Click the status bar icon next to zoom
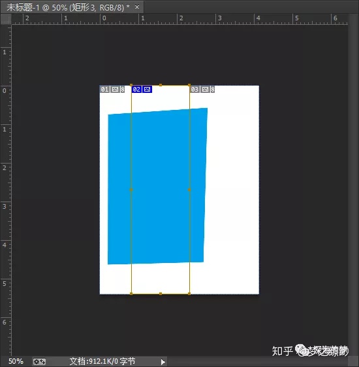The image size is (359, 367). tap(39, 362)
